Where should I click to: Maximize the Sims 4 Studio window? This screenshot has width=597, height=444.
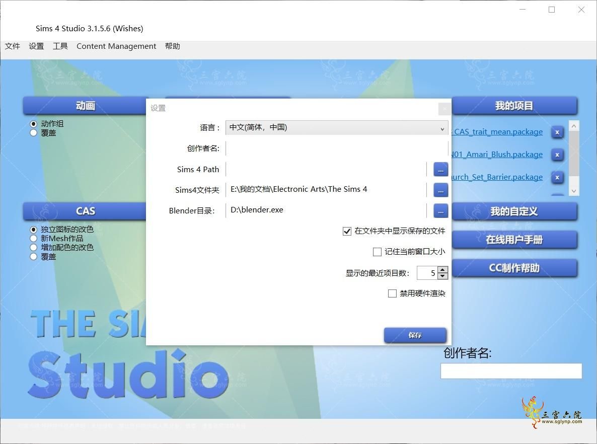[x=551, y=10]
